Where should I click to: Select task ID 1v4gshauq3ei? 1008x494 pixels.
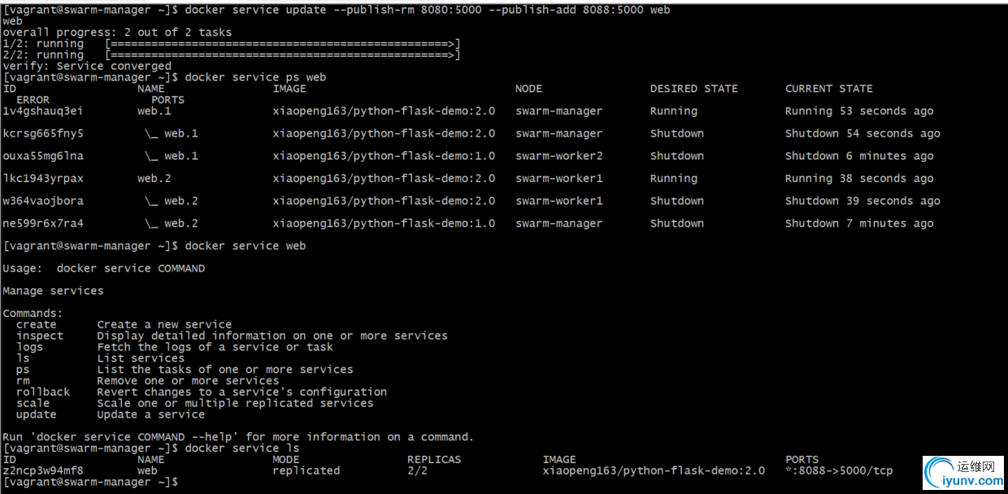(43, 111)
